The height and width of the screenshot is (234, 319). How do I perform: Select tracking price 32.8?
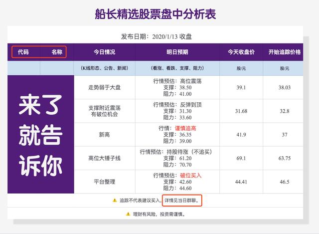[x=285, y=111]
